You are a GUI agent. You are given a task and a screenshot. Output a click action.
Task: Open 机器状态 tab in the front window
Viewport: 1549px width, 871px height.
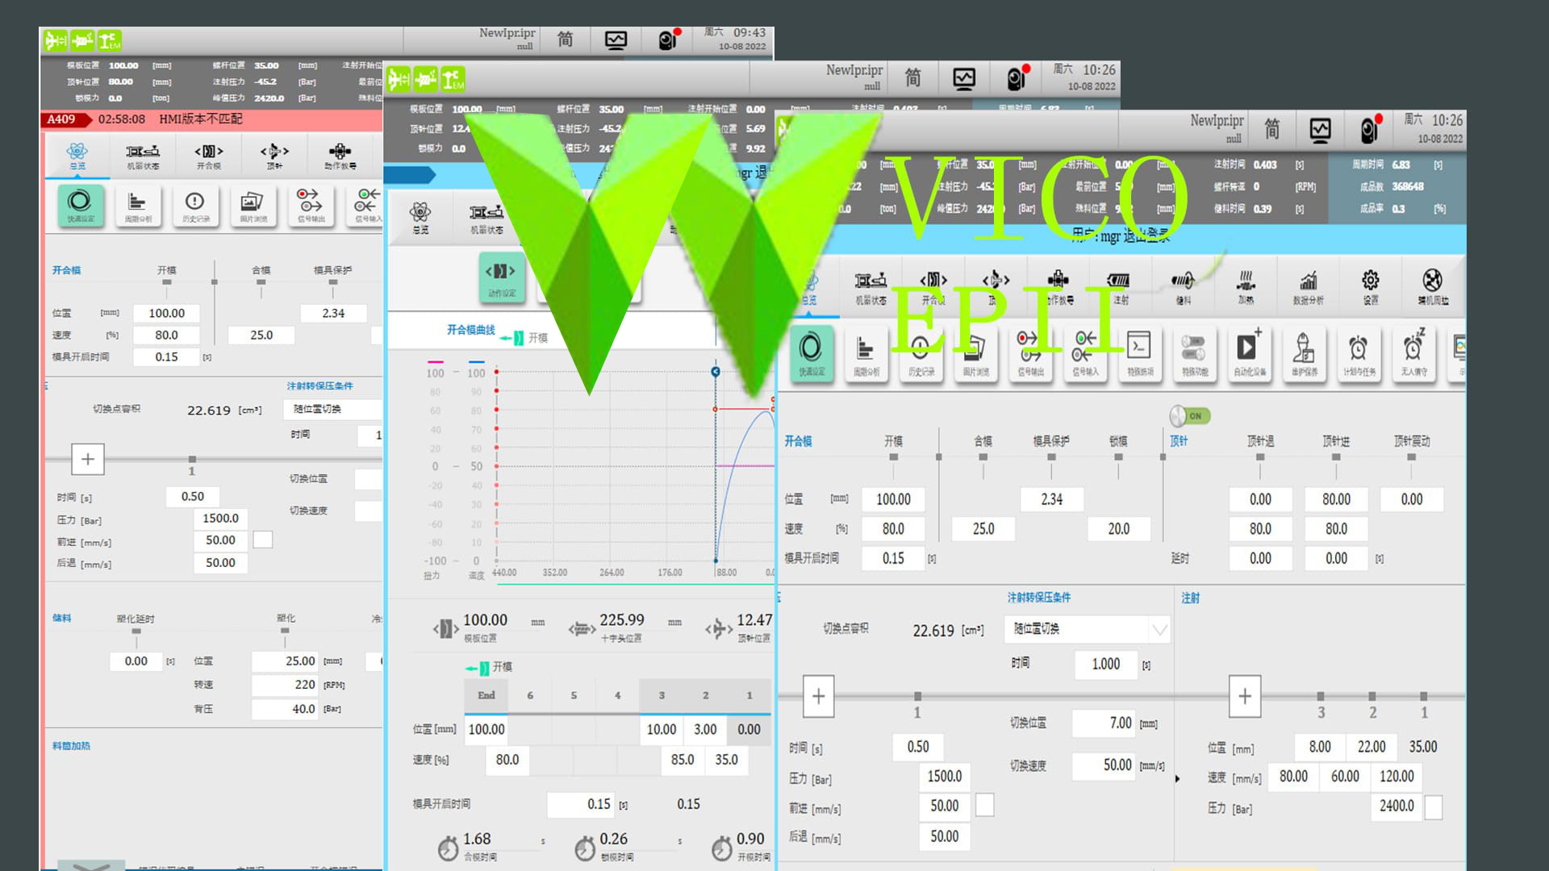871,287
